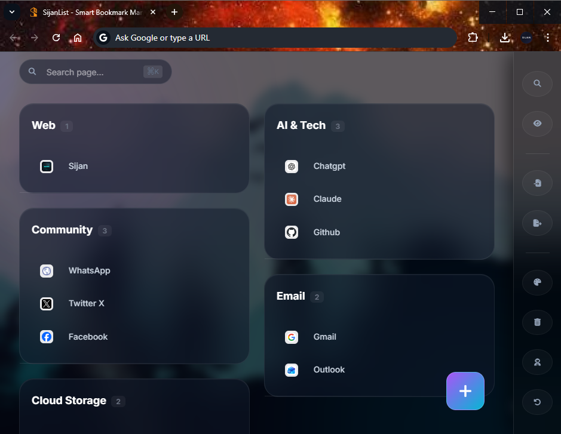
Task: Select the import bookmarks icon
Action: click(537, 183)
